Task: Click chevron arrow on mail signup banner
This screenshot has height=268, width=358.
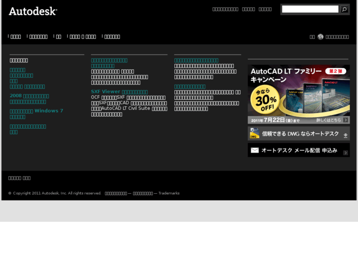Action: (346, 153)
